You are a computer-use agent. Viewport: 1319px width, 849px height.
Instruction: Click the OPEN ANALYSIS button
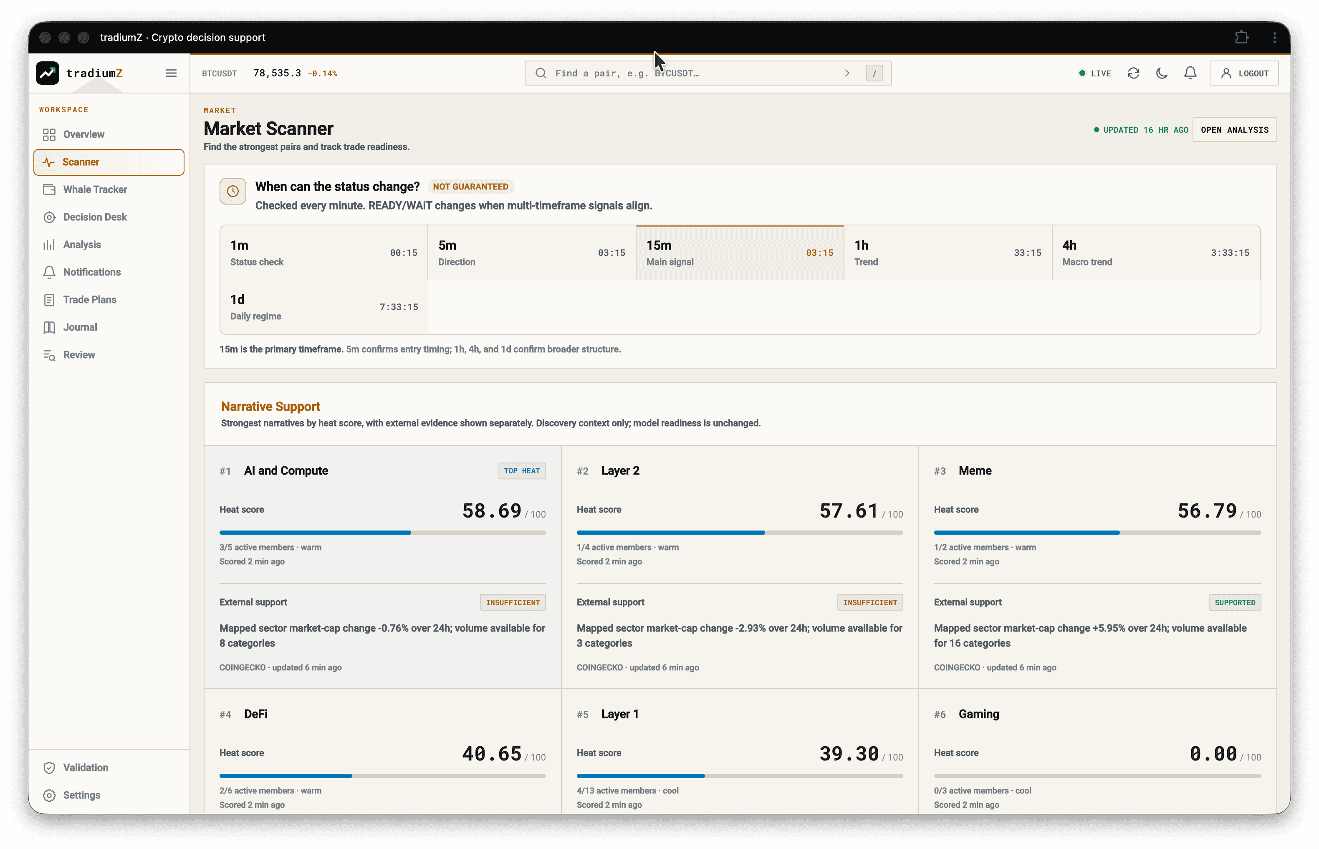pyautogui.click(x=1234, y=130)
